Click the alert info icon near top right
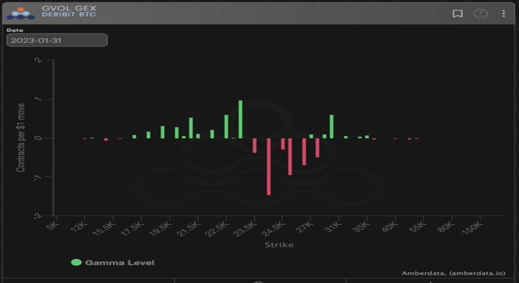The height and width of the screenshot is (283, 519). 480,13
